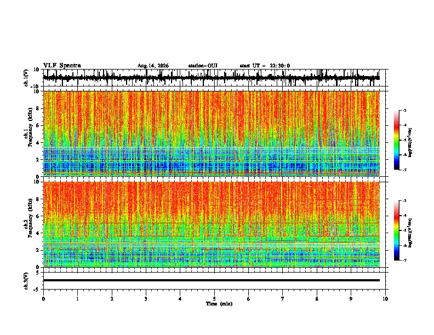Click time axis tick label '8'

(x=317, y=299)
